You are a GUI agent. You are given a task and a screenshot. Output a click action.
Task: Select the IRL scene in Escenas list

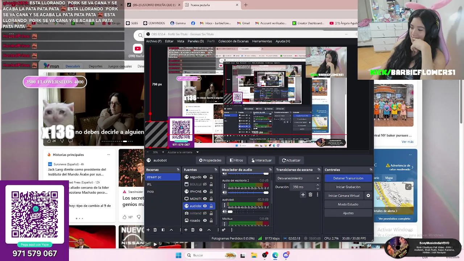(x=163, y=184)
